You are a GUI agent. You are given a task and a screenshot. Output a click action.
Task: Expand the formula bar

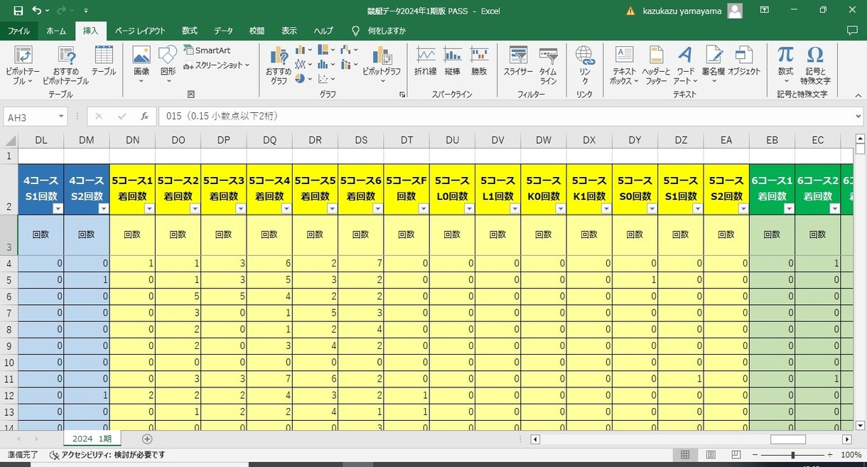[858, 116]
